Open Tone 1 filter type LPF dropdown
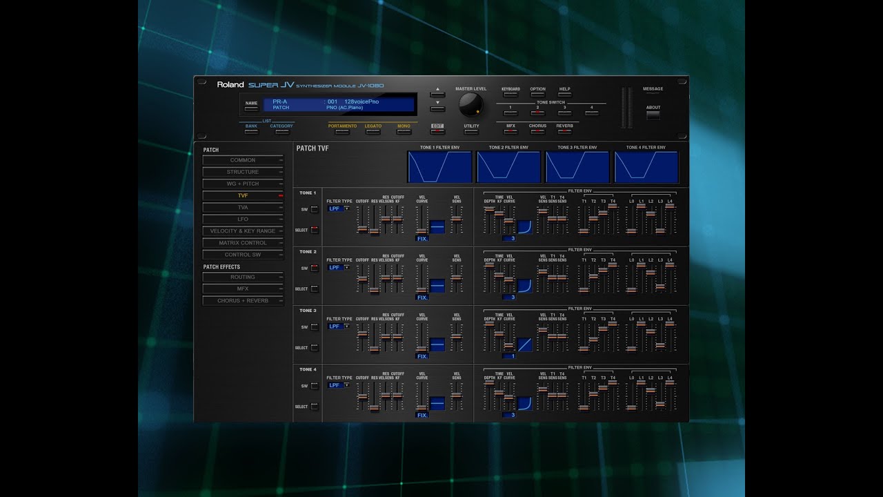Image resolution: width=883 pixels, height=497 pixels. click(339, 208)
